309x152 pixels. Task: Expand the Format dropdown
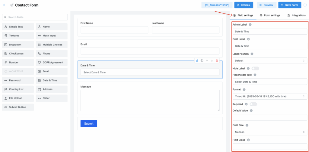pos(269,96)
